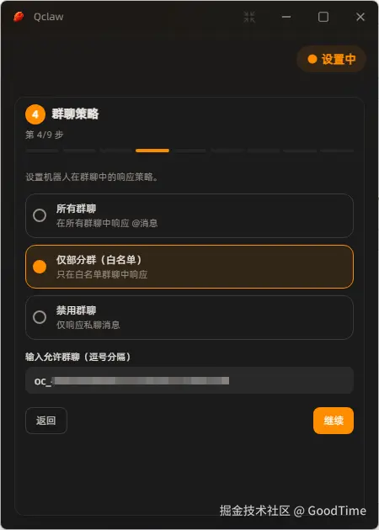Select the 所有群聊 radio button

click(40, 215)
